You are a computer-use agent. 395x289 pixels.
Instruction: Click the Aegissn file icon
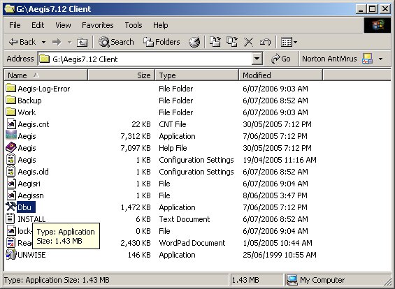[10, 195]
